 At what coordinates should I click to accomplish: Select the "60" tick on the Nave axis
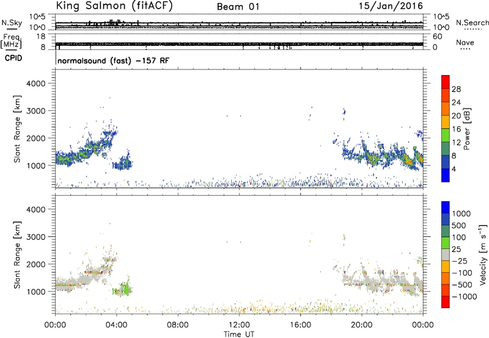click(x=437, y=37)
